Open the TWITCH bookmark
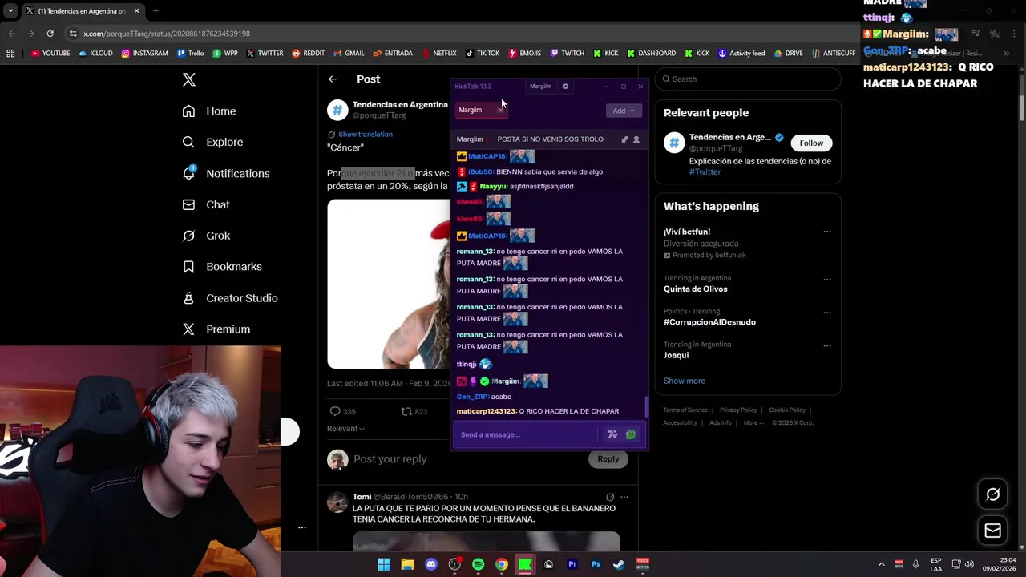1026x577 pixels. [568, 54]
